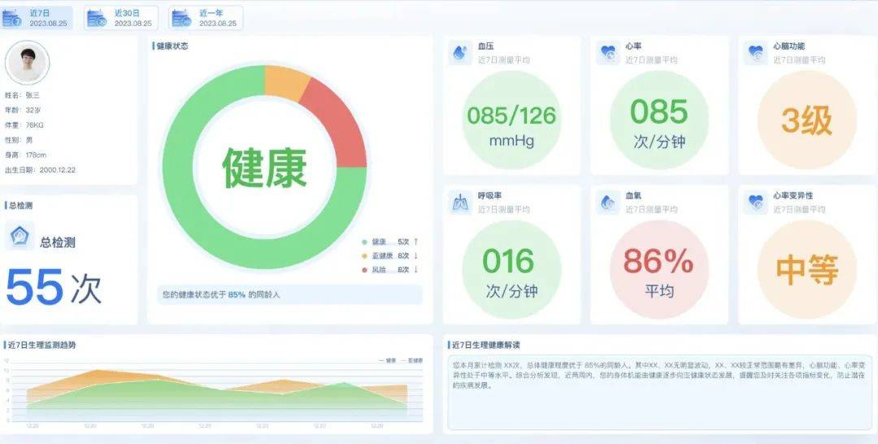Screen dimensions: 878x444
Task: Open the 016 次/分钟 respiration circle
Action: (511, 269)
